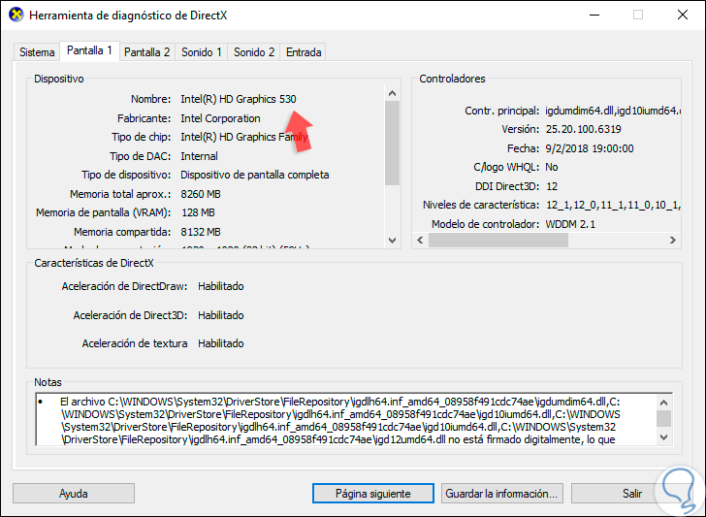Click the Notas scroll up arrow

point(663,403)
